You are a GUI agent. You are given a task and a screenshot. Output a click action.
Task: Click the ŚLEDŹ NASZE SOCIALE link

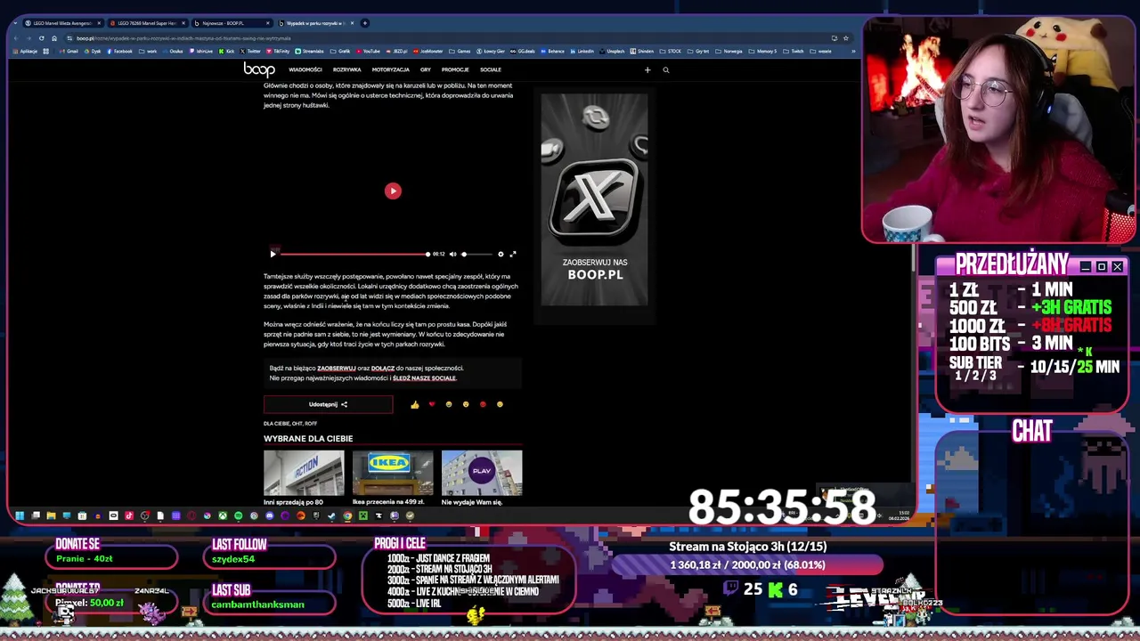point(424,377)
